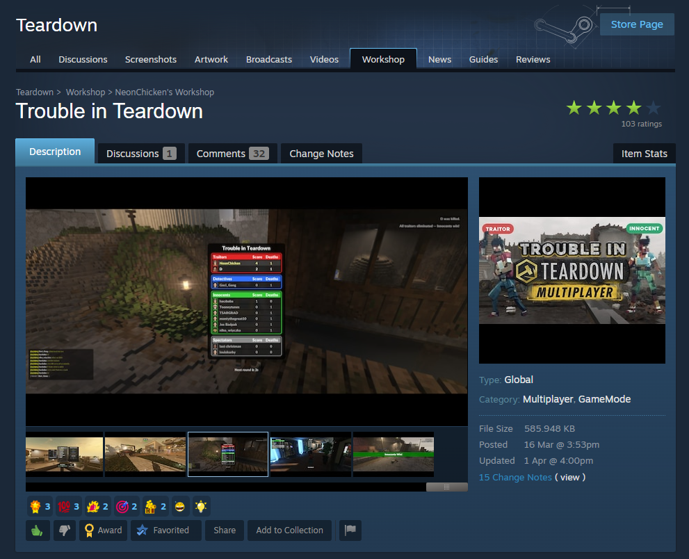Viewport: 689px width, 559px height.
Task: Click the ( view ) change notes link
Action: tap(570, 477)
